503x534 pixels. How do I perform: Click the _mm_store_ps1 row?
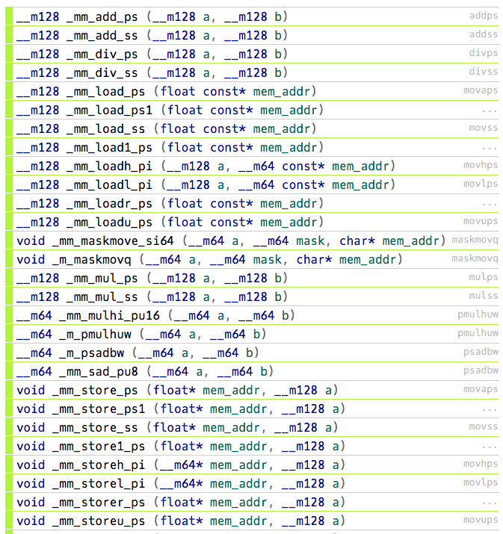[252, 409]
